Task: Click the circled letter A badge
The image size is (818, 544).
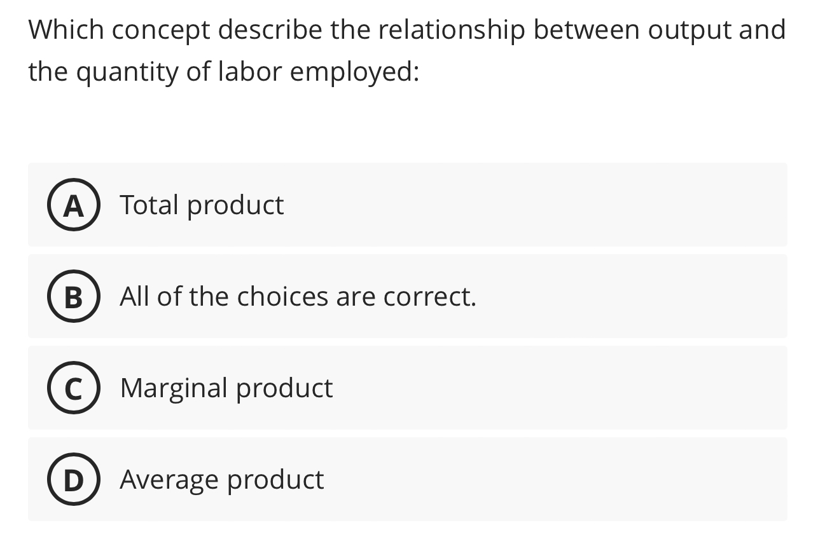Action: 73,205
